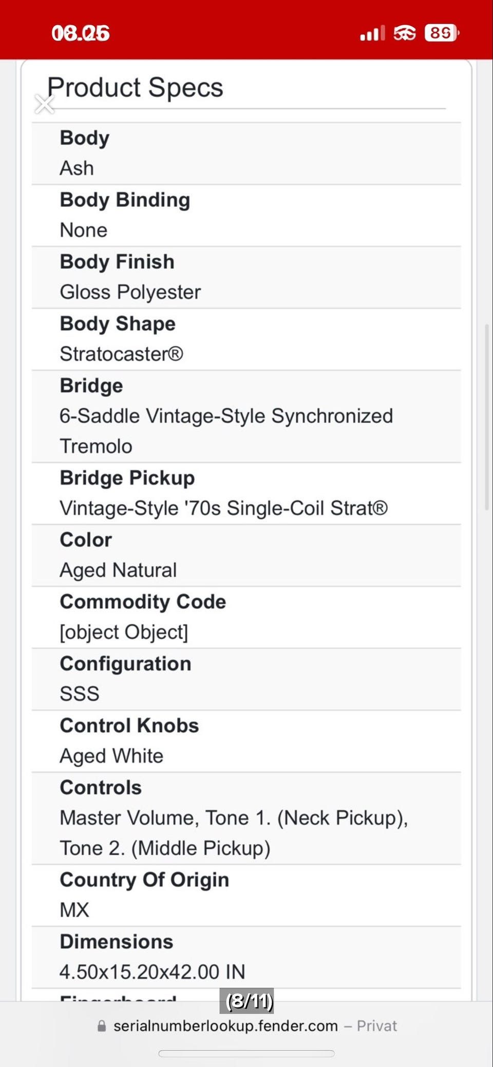Tap the Dimensions value text
The image size is (493, 1067).
pos(153,972)
